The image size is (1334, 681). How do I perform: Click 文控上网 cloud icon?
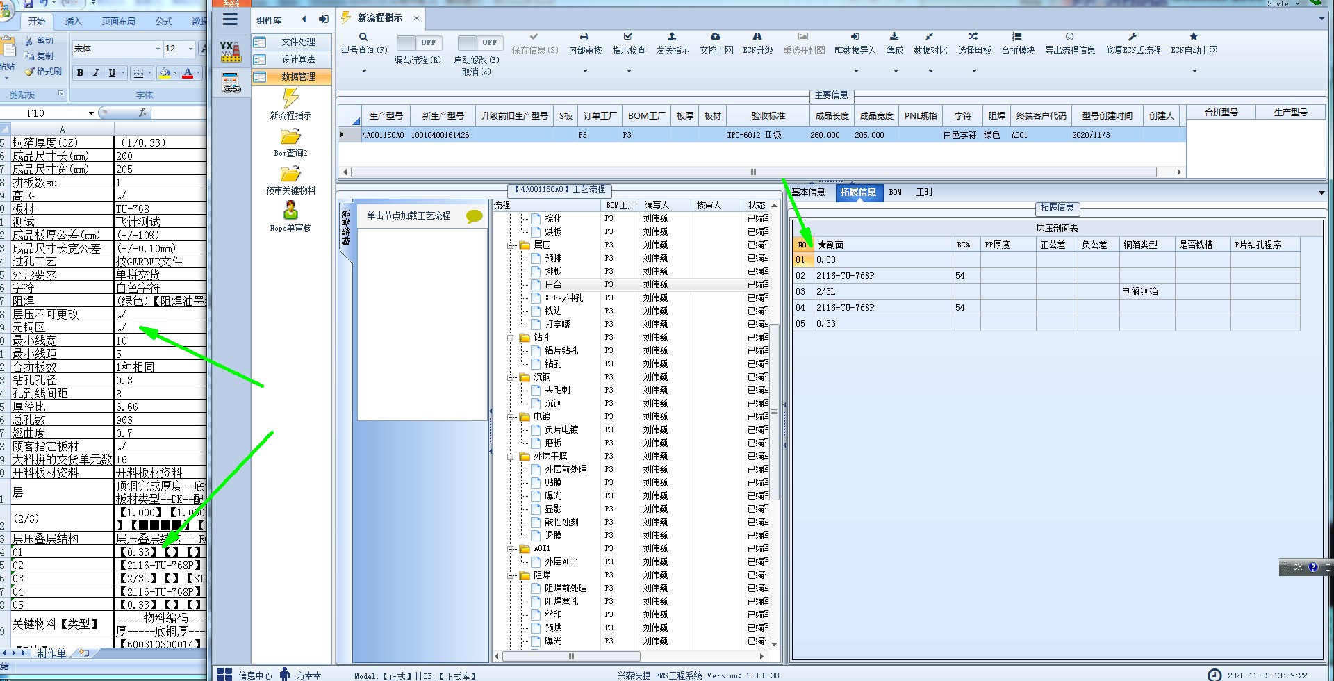pyautogui.click(x=716, y=37)
